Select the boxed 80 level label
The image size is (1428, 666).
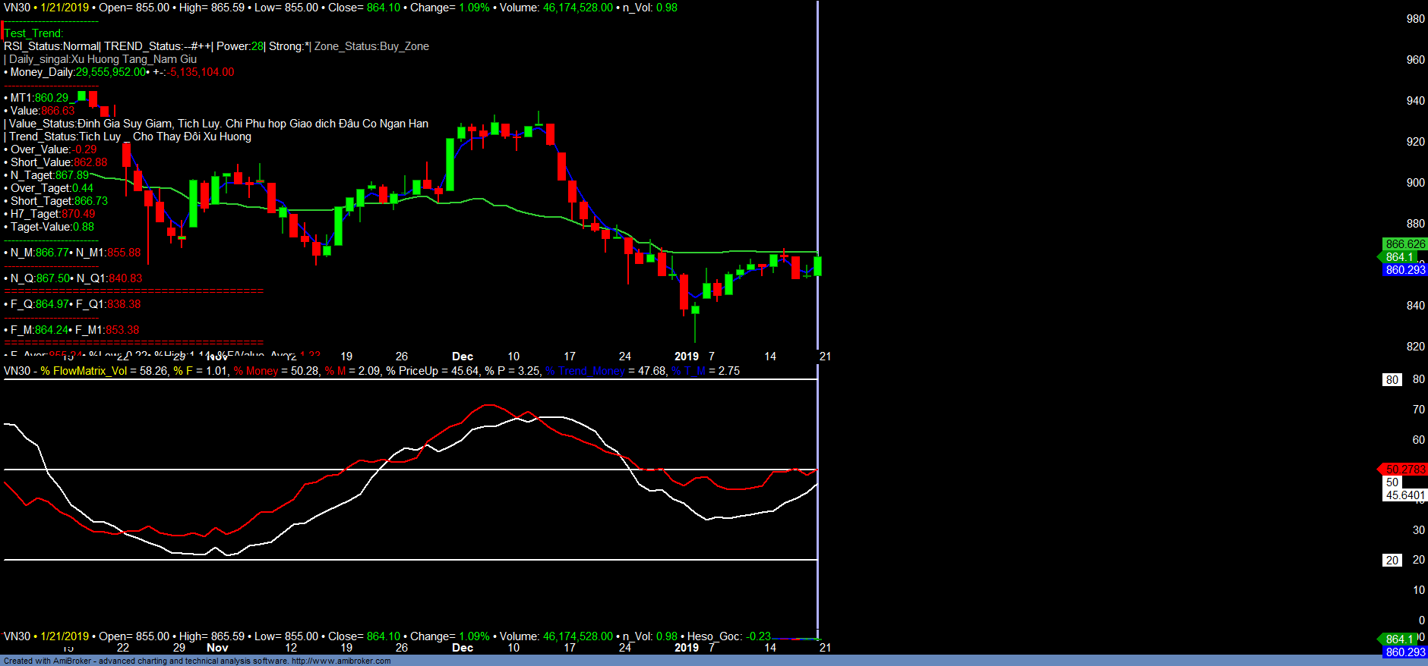pyautogui.click(x=1392, y=380)
